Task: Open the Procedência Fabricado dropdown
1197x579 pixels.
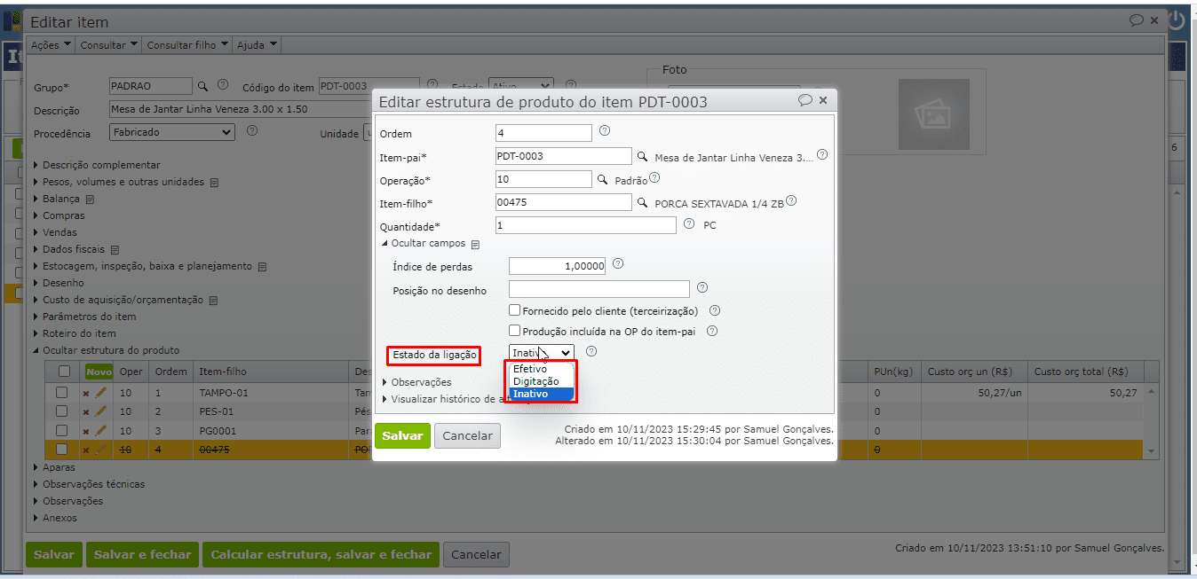Action: [x=172, y=132]
